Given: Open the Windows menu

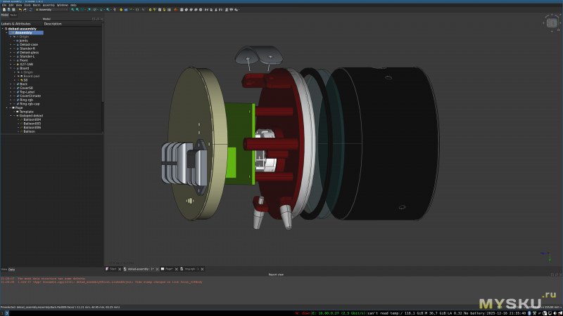Looking at the screenshot, I should [62, 5].
